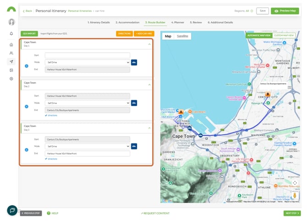Click the Back link
Image resolution: width=307 pixels, height=221 pixels.
pyautogui.click(x=27, y=11)
